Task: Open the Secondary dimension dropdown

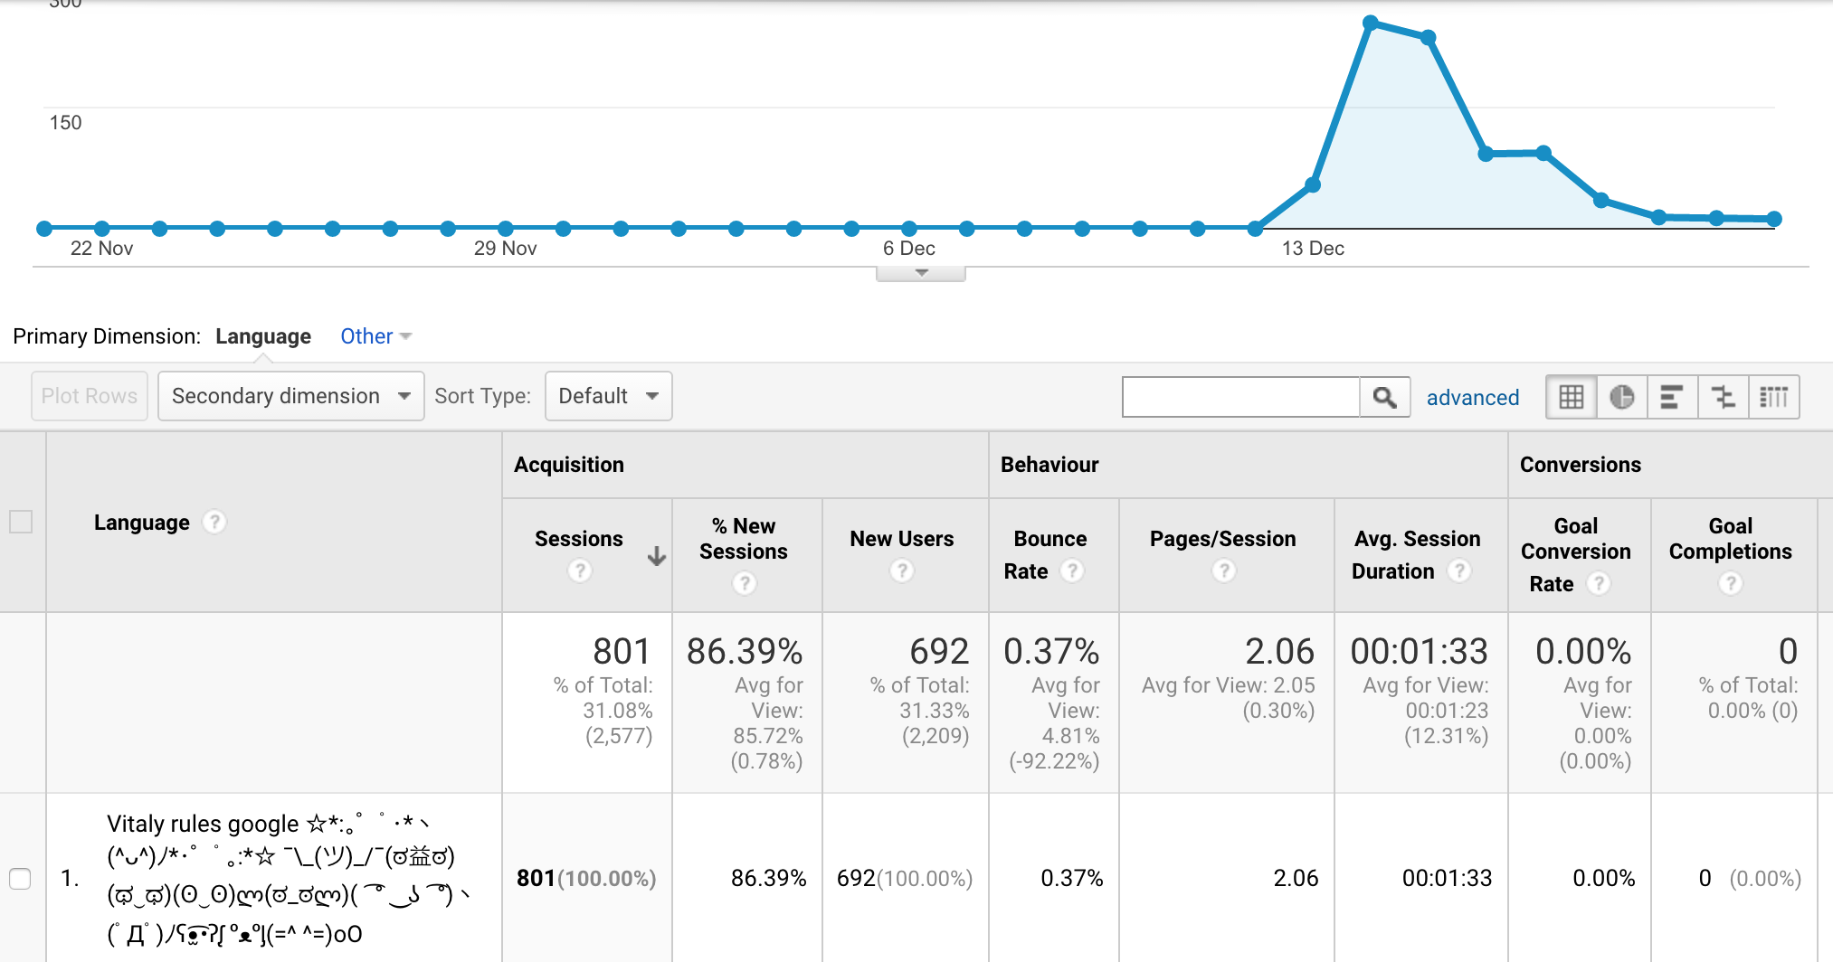Action: pyautogui.click(x=290, y=396)
